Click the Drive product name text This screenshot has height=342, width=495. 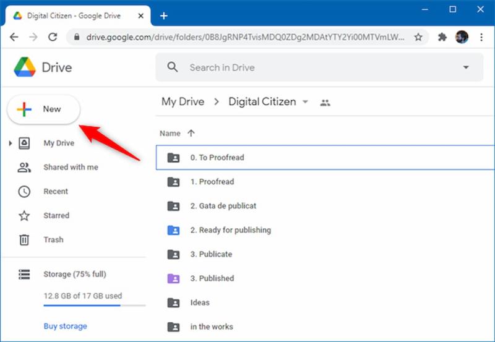click(x=57, y=67)
